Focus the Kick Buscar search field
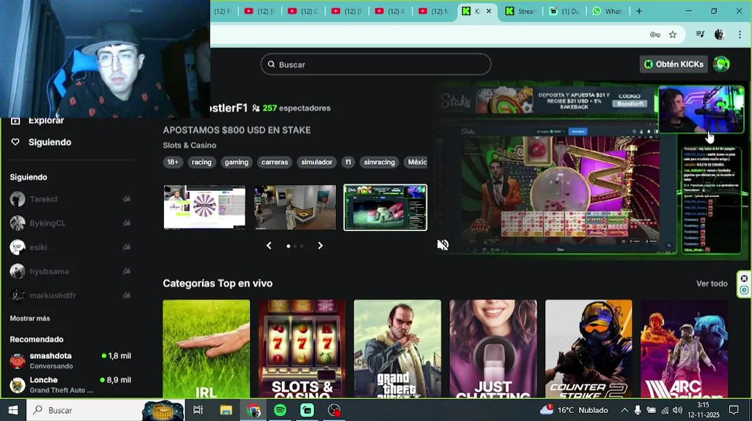 (x=376, y=64)
